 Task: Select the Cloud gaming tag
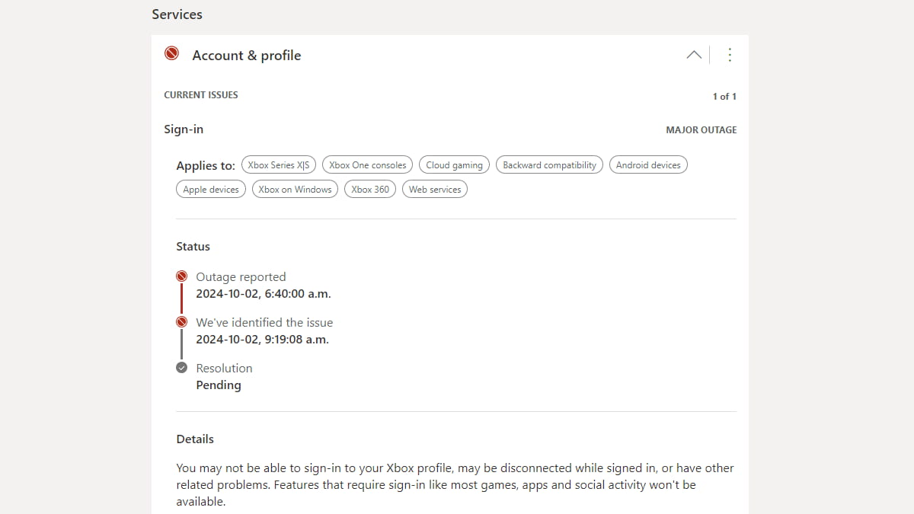click(454, 164)
